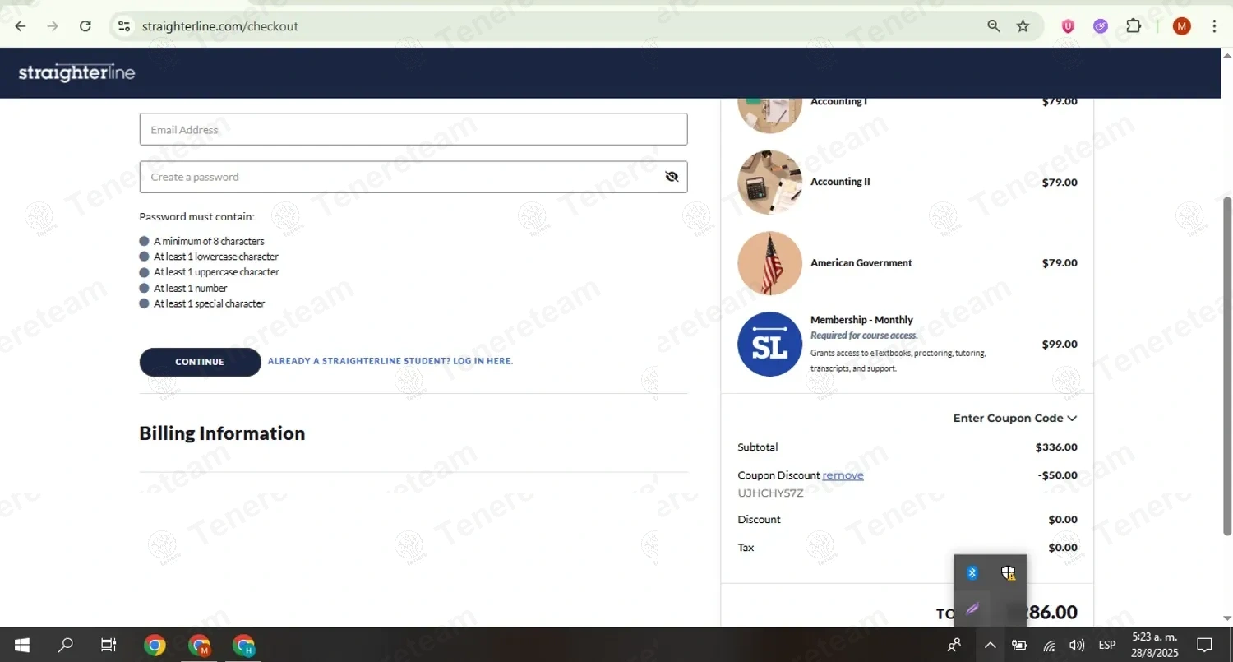Open the Chrome taskbar icon with M badge
The height and width of the screenshot is (662, 1233).
pyautogui.click(x=199, y=646)
